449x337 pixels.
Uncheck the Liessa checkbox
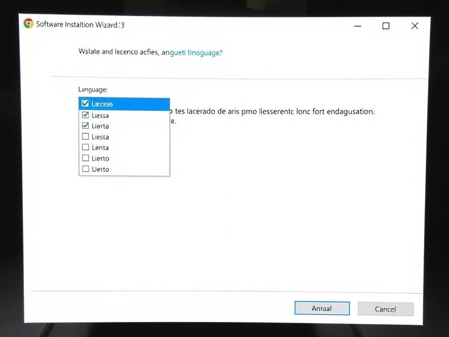(86, 115)
